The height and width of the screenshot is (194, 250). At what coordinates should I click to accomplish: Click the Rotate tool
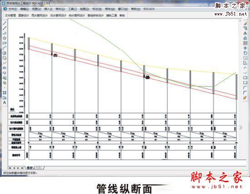(x=245, y=53)
